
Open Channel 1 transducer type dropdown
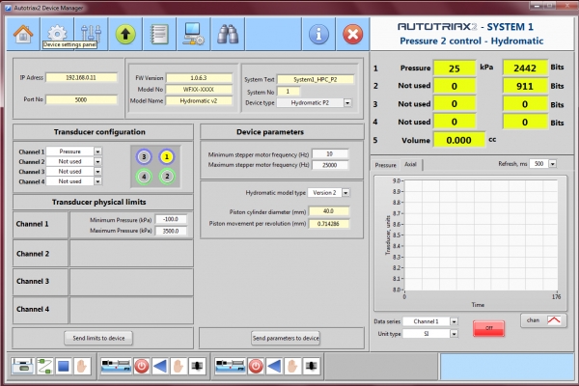coord(97,152)
